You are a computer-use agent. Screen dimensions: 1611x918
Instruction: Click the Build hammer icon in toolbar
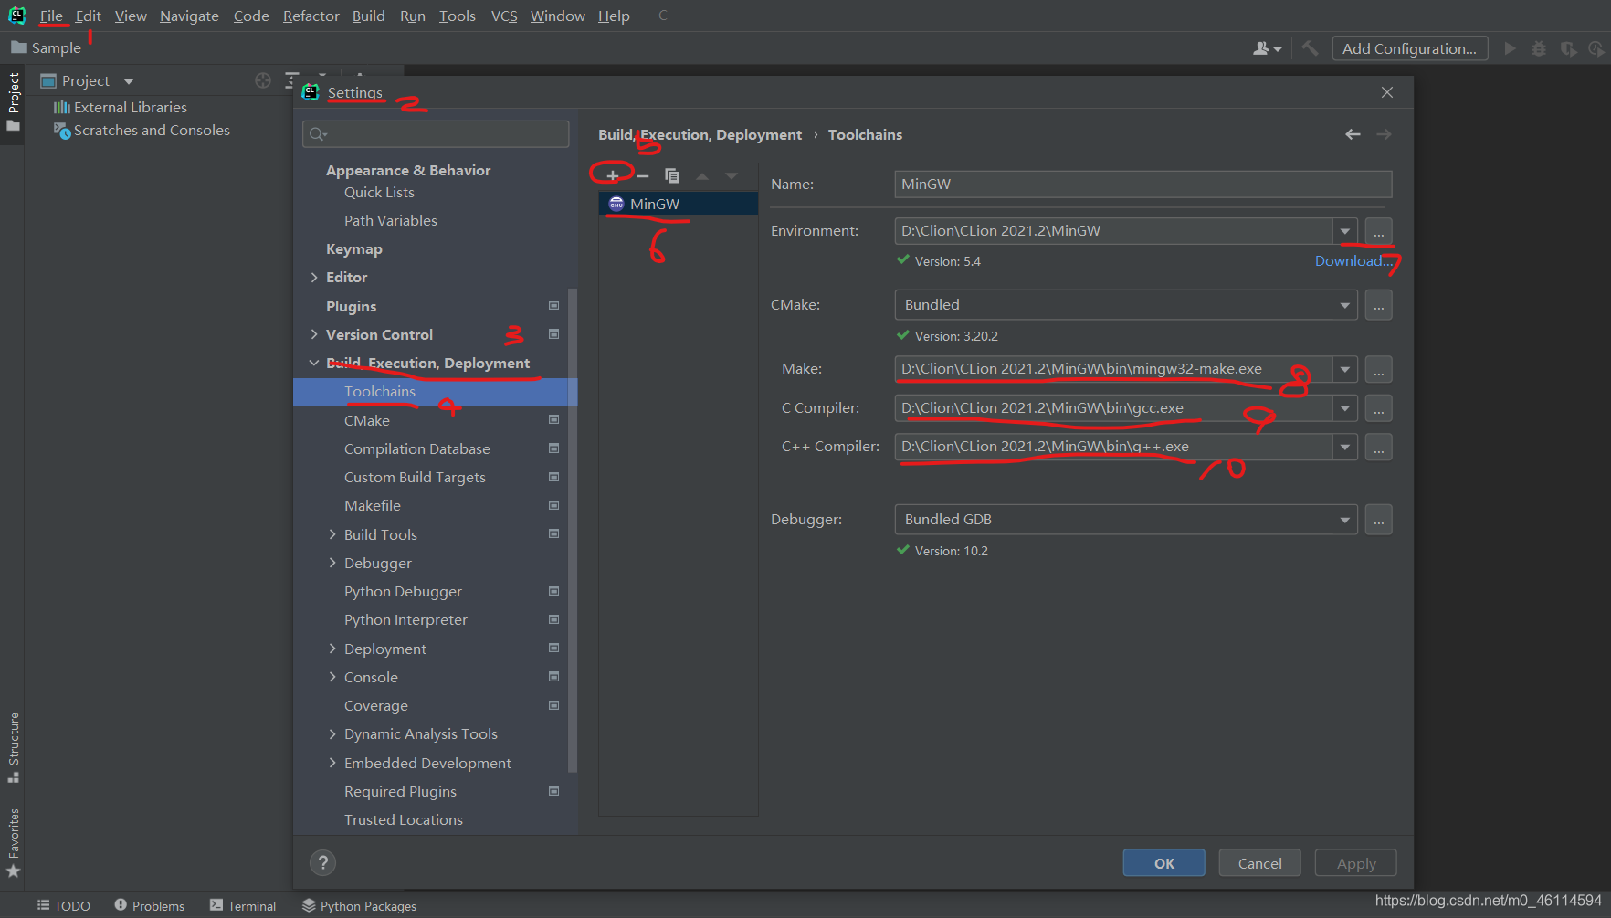coord(1310,48)
